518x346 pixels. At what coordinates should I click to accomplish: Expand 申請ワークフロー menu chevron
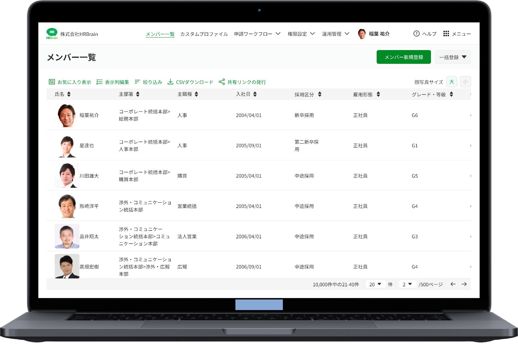278,34
